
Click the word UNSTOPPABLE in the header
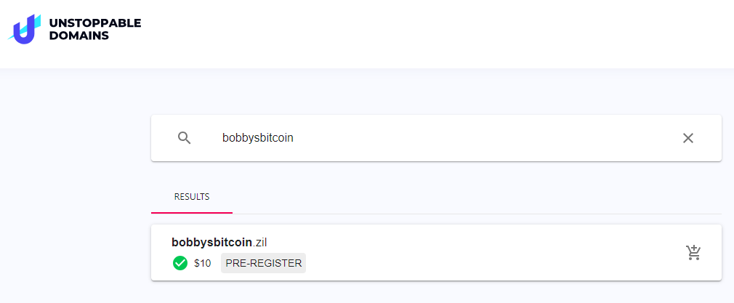94,23
